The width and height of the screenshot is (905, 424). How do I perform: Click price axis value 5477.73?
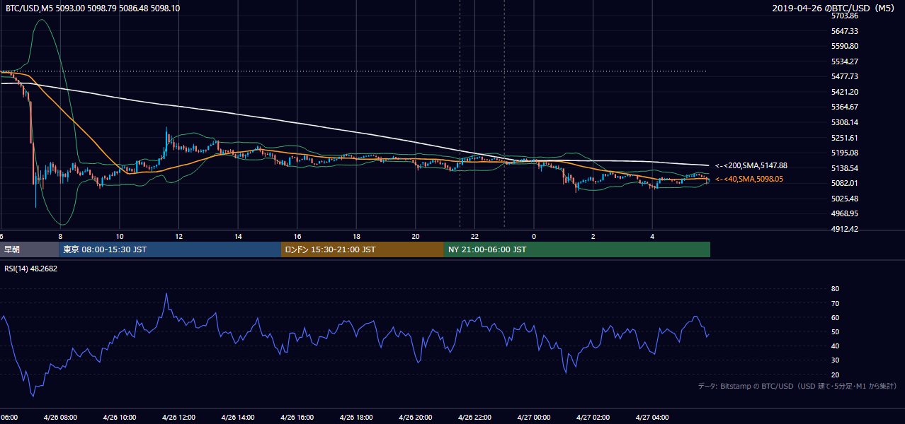pos(845,76)
